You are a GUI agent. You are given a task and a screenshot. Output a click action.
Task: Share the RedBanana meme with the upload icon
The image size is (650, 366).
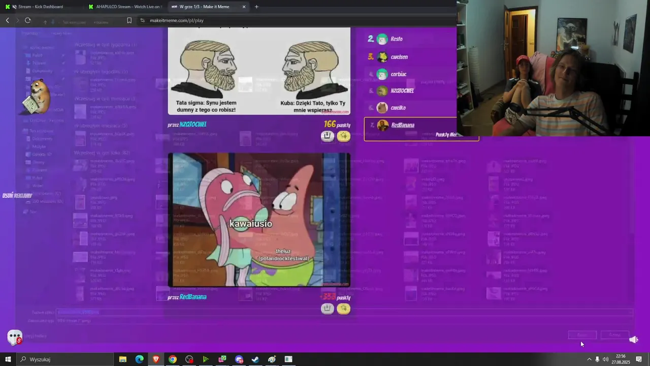click(x=328, y=309)
